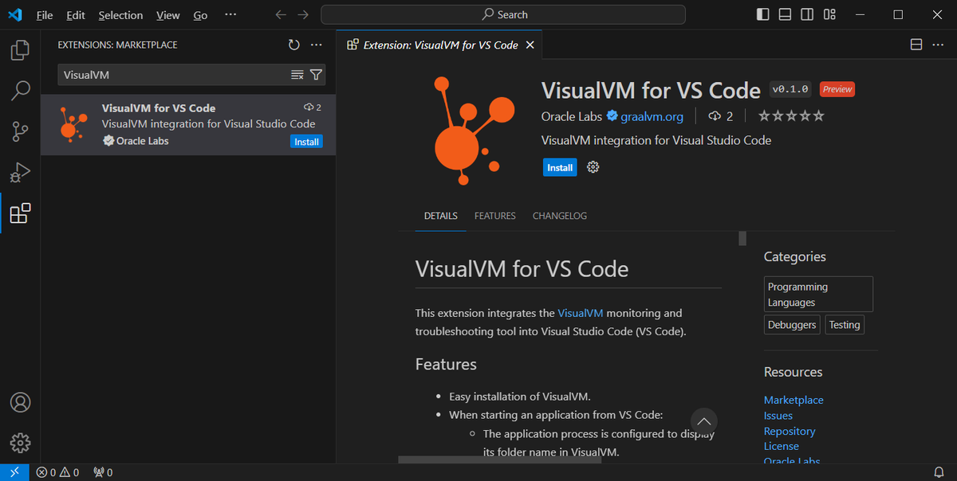Open the Go menu
Viewport: 957px width, 481px height.
click(x=201, y=15)
